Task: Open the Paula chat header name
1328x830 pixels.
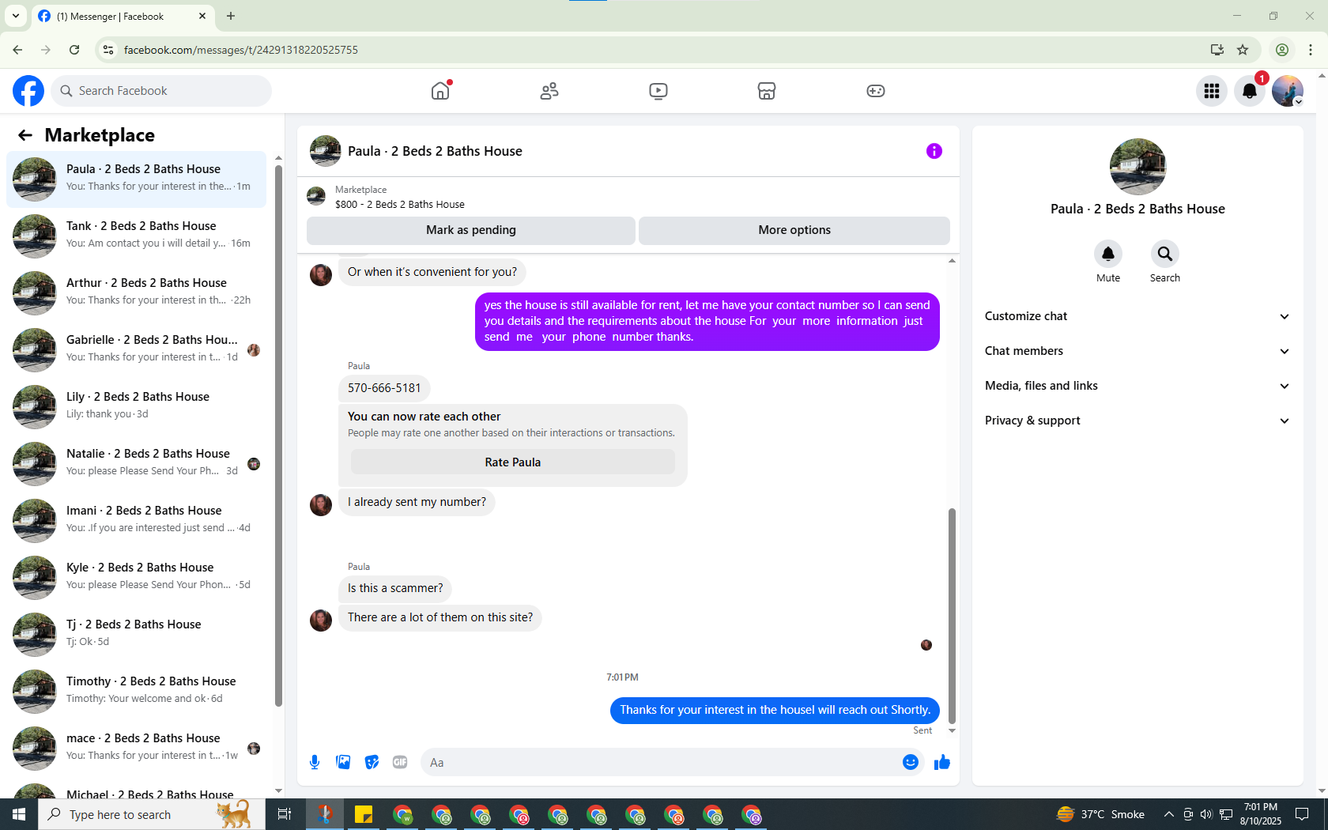Action: [435, 151]
